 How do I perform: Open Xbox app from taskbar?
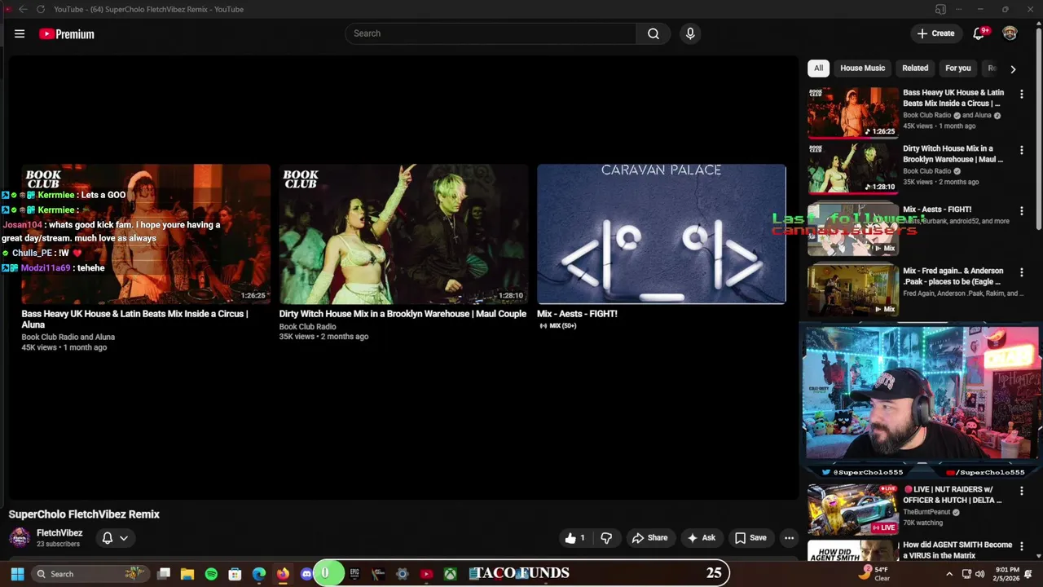tap(450, 574)
